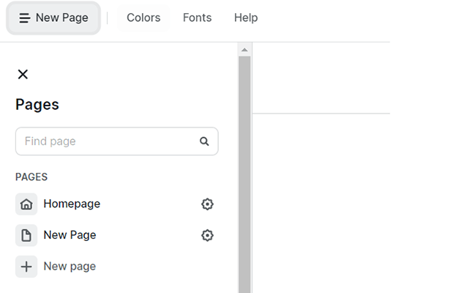The width and height of the screenshot is (451, 293).
Task: Open the Help menu
Action: coord(246,18)
